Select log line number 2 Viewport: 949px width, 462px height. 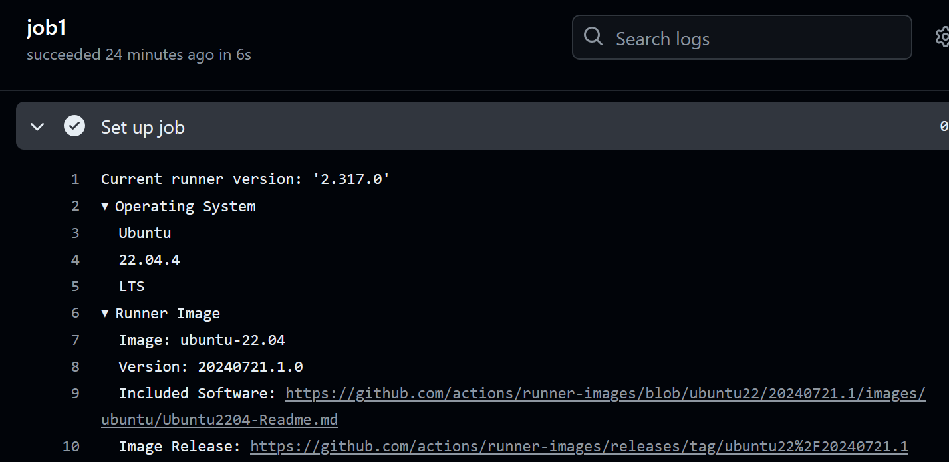point(75,206)
